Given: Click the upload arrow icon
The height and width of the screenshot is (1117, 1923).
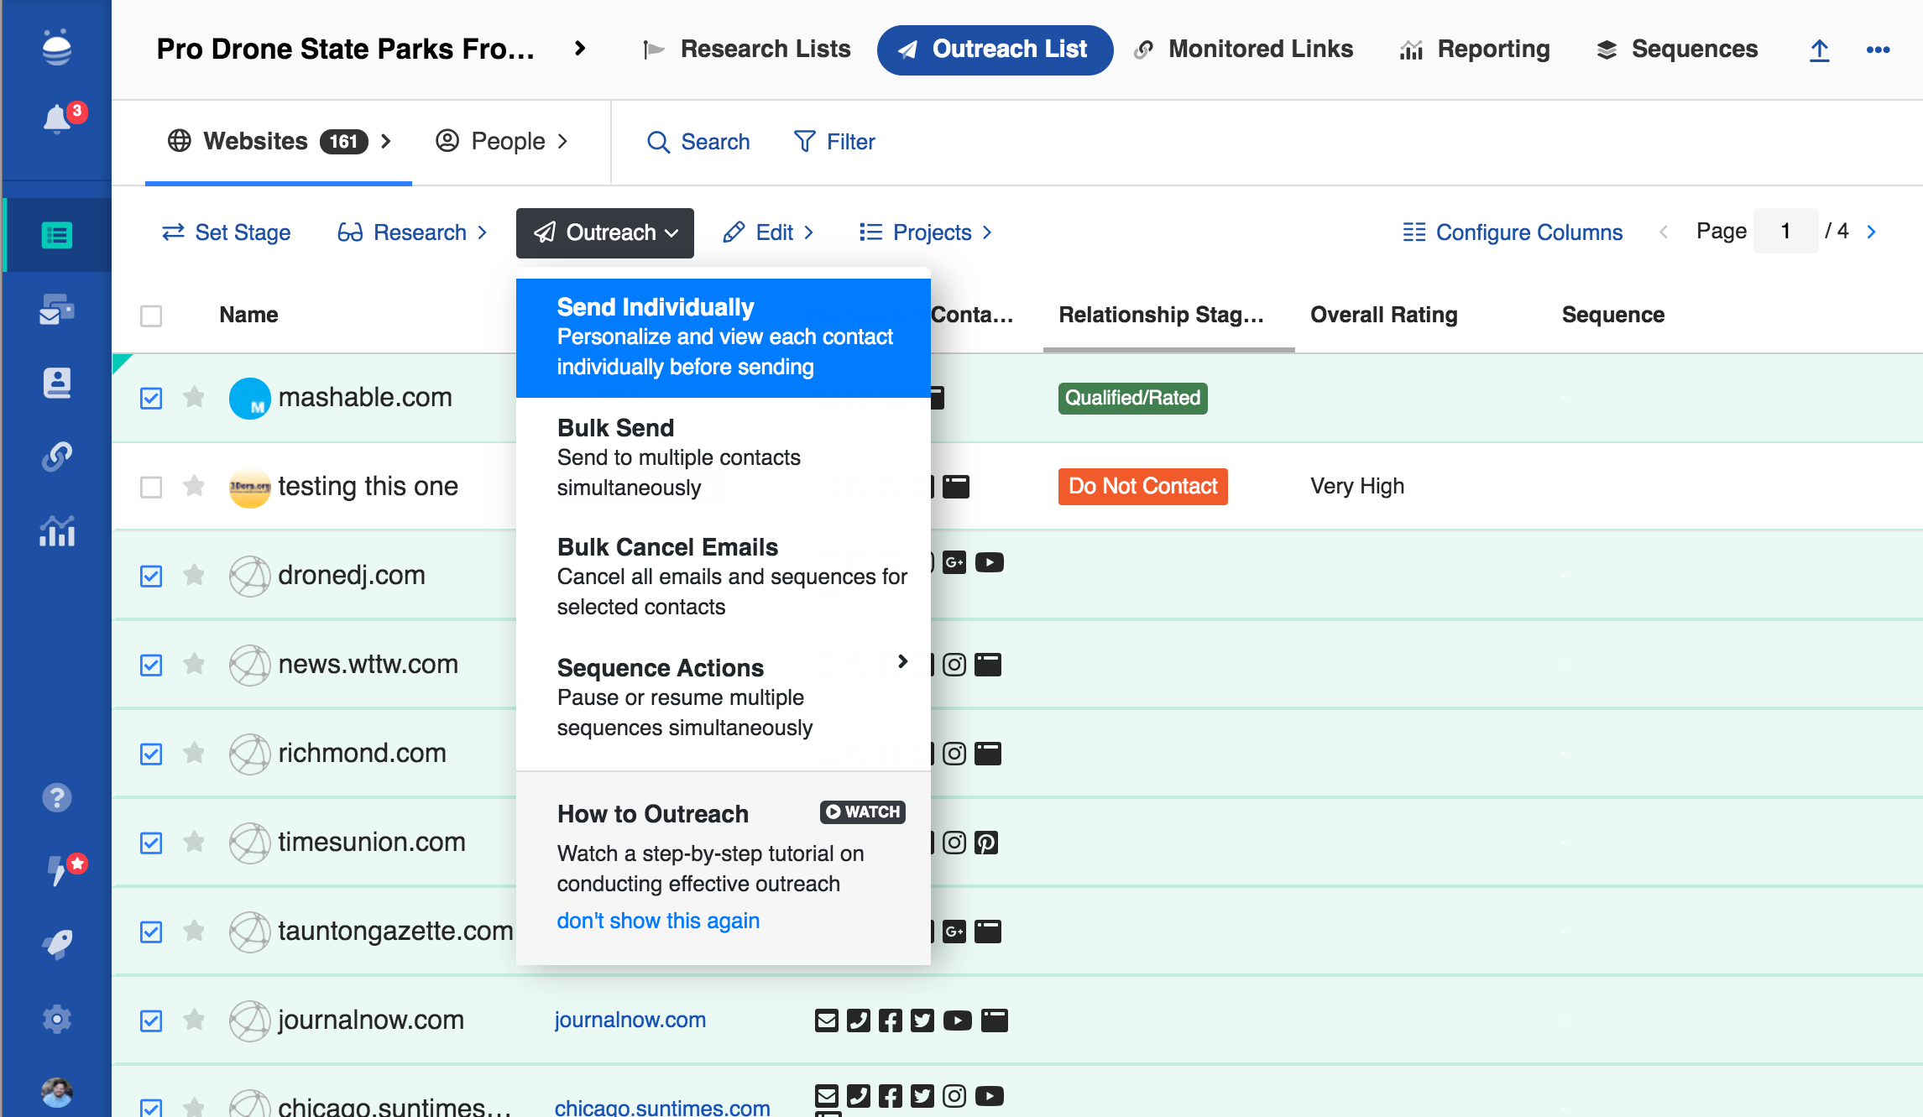Looking at the screenshot, I should 1819,50.
